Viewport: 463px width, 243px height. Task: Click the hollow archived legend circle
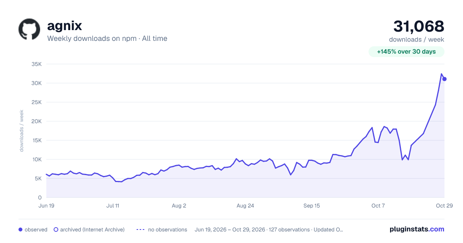(x=56, y=229)
